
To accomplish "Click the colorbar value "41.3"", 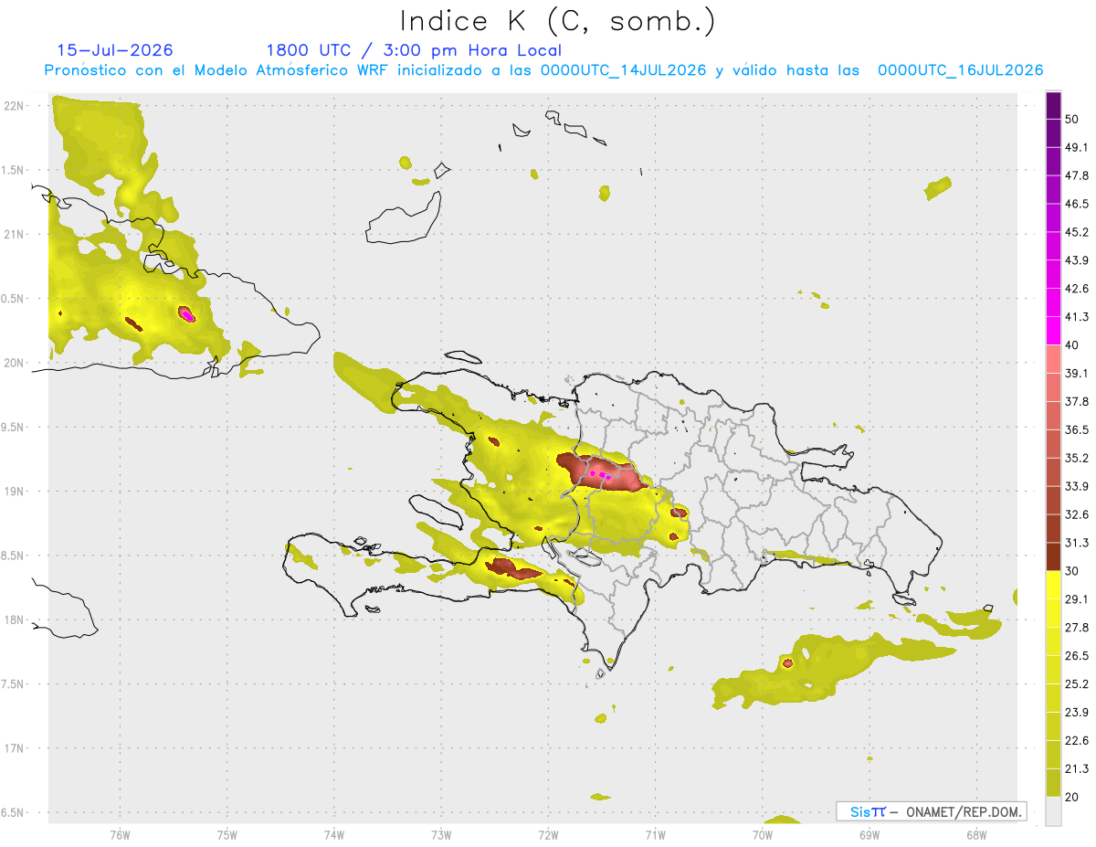I will [x=1077, y=317].
